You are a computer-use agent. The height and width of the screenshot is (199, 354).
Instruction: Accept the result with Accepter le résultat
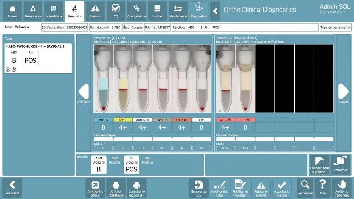pos(282,188)
